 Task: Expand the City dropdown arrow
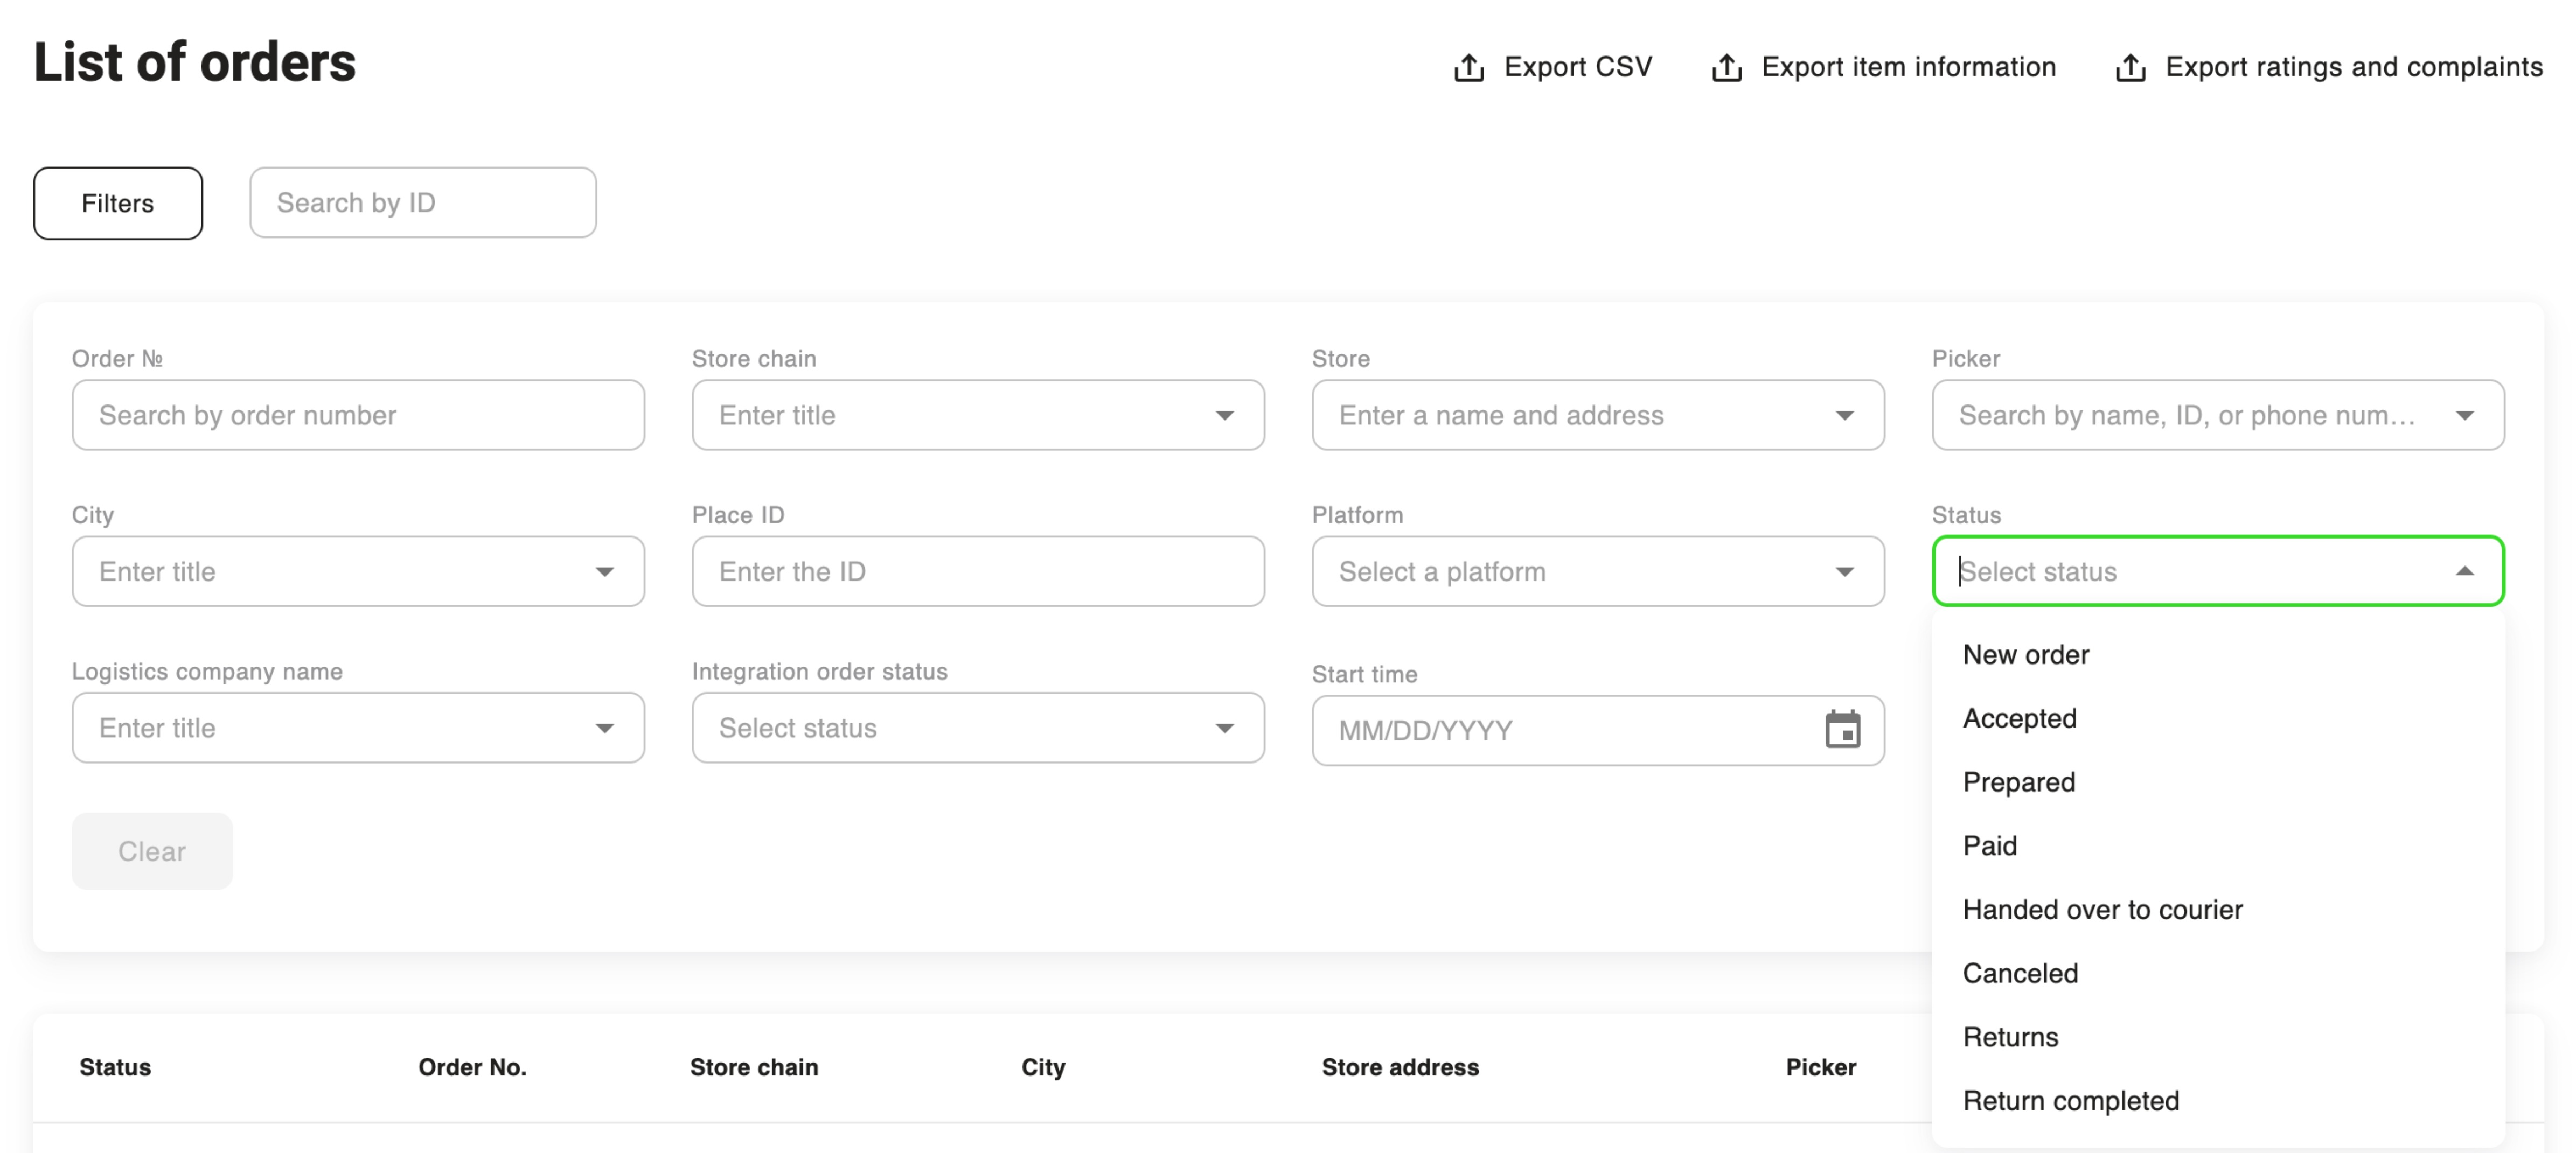[x=604, y=572]
